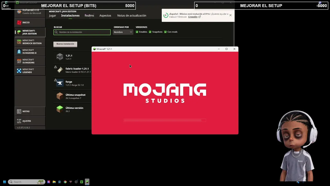Screen dimensions: 330x186
Task: Click the Minecraft 1.21.1 window title icon
Action: [x=94, y=49]
